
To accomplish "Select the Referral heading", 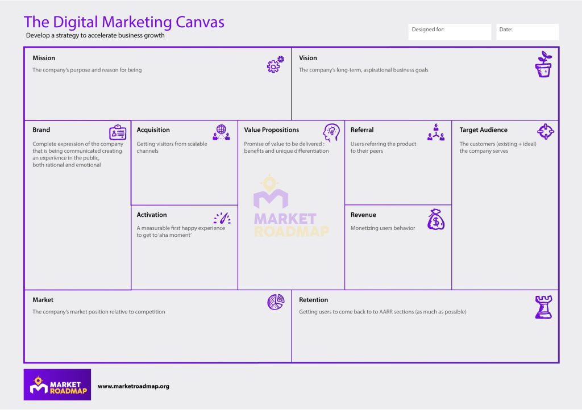I will click(362, 129).
